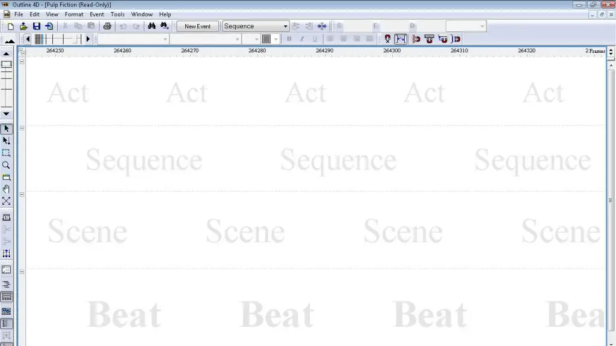Select the Zoom magnifier tool
The width and height of the screenshot is (616, 346).
[7, 165]
